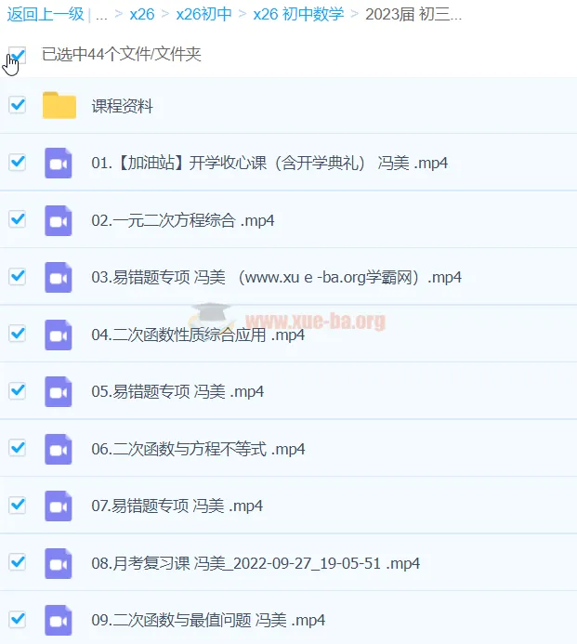Image resolution: width=577 pixels, height=644 pixels.
Task: Click video icon for 08.月考复习课 file
Action: pyautogui.click(x=59, y=563)
